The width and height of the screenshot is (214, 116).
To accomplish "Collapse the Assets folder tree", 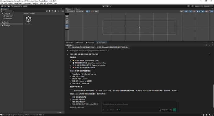I will pos(1,22).
